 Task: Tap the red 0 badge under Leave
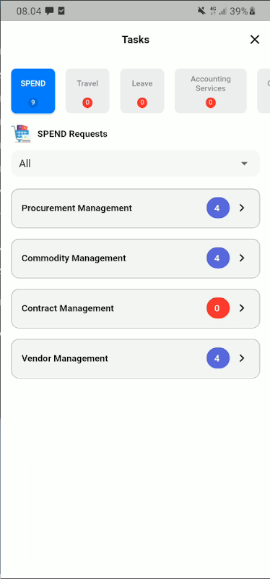click(142, 103)
